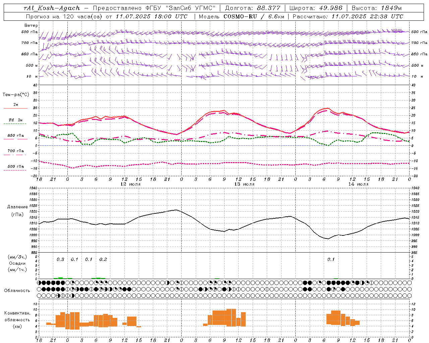The height and width of the screenshot is (343, 429).
Task: Click the precipitation value 0.2
Action: click(x=103, y=260)
